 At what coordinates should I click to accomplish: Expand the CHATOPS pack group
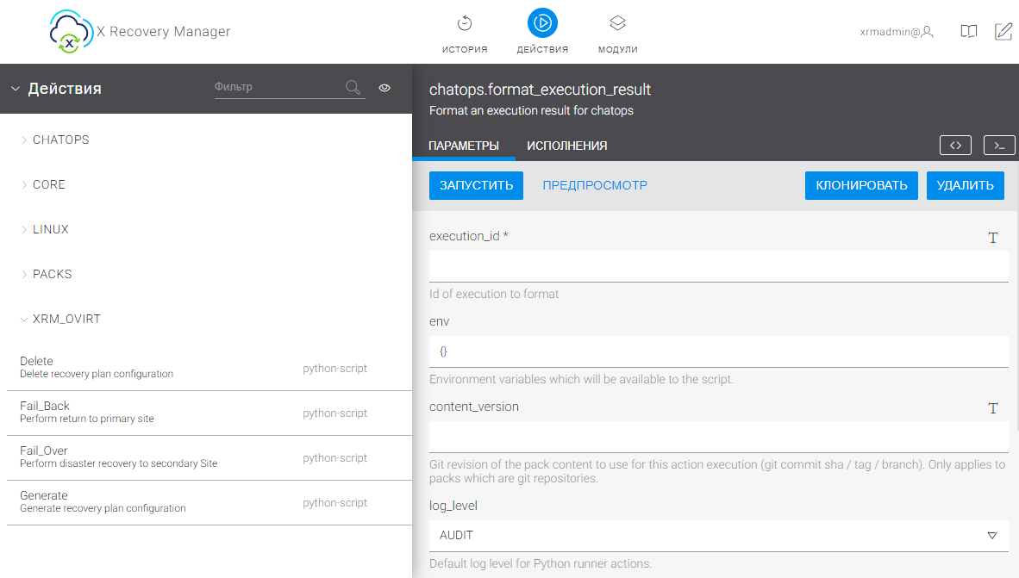60,140
